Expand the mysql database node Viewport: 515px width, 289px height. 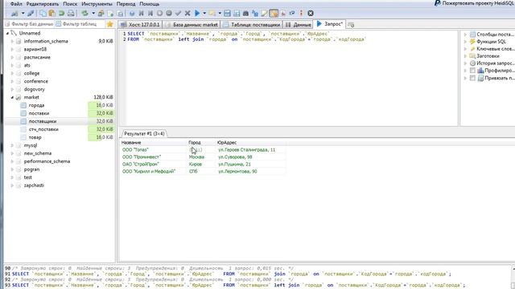12,145
